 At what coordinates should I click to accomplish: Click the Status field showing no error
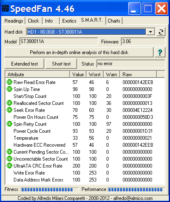point(131,64)
